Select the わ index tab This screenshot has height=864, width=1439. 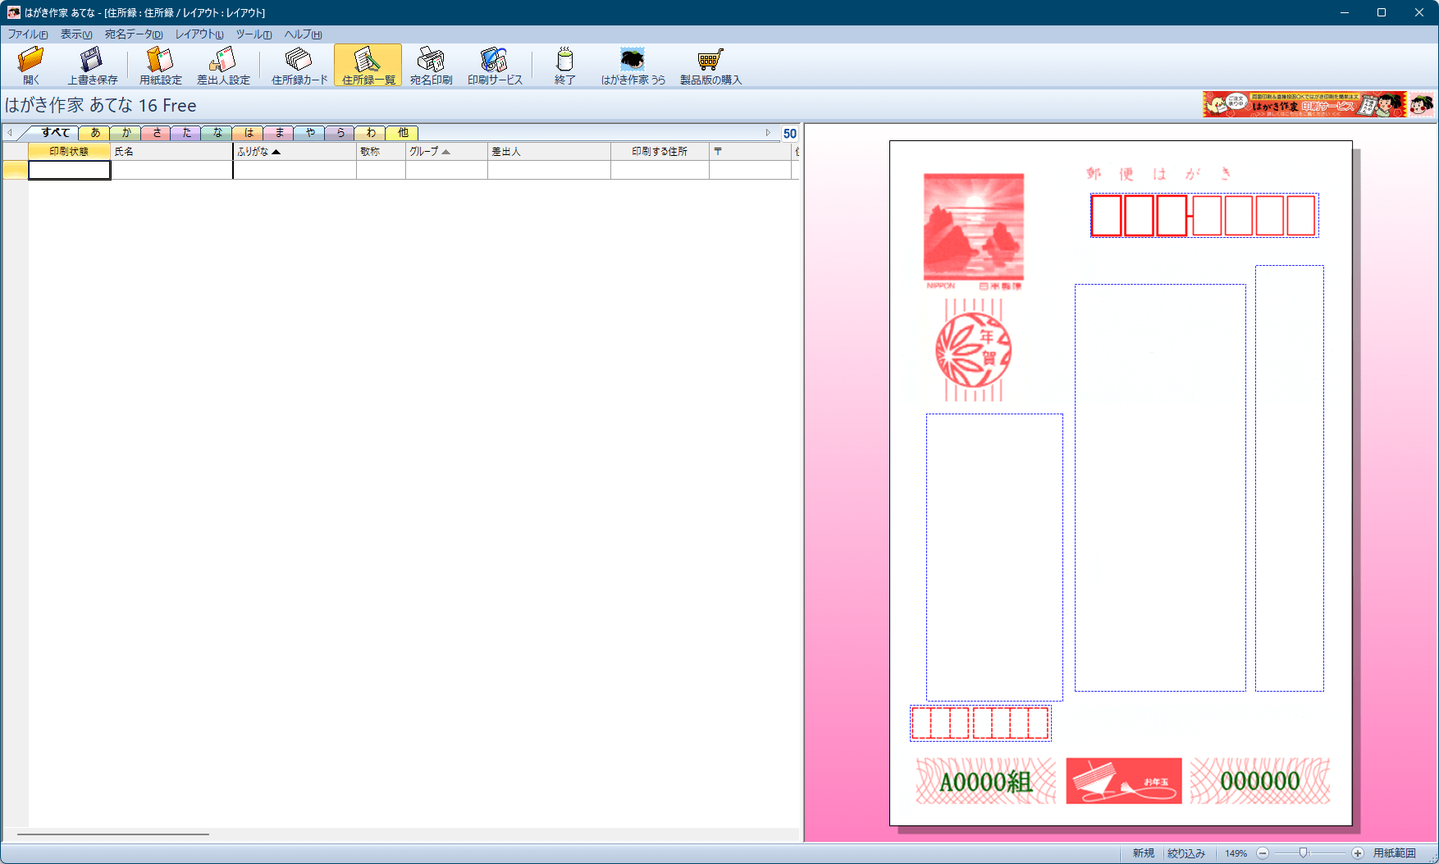(x=371, y=133)
